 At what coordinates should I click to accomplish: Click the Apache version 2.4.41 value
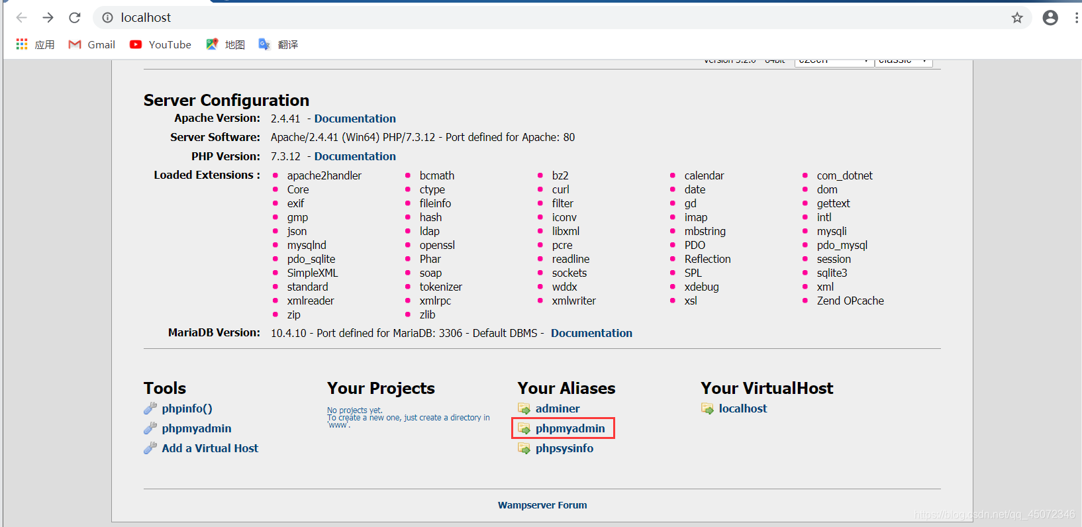[x=285, y=119]
